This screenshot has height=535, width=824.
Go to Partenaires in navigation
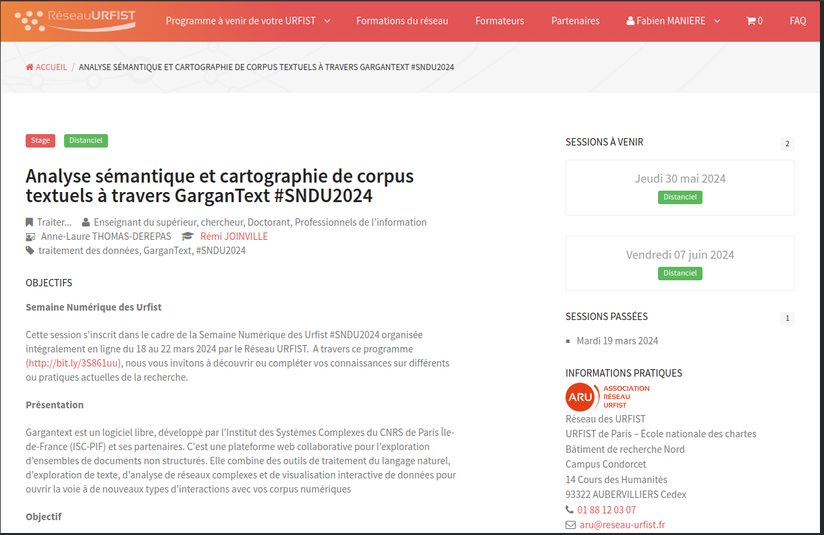(575, 21)
